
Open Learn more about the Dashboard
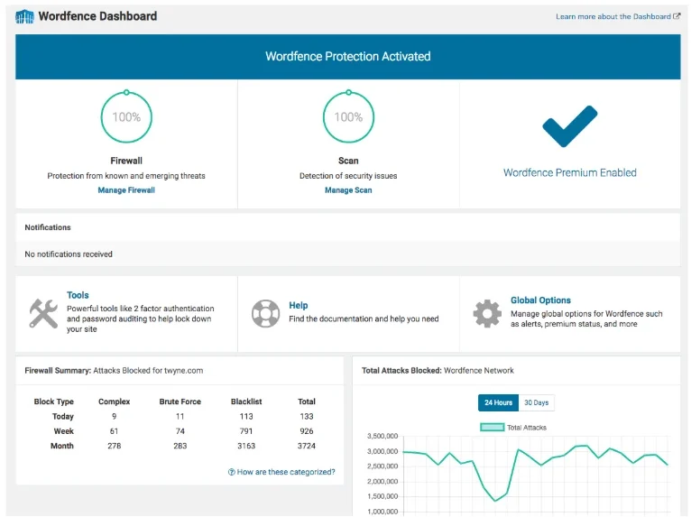pyautogui.click(x=613, y=16)
